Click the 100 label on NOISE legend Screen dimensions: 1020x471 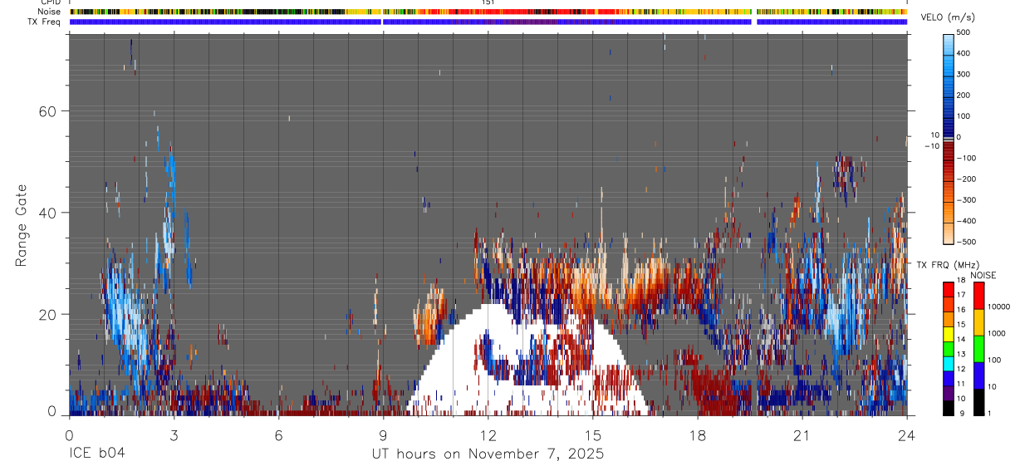[994, 361]
